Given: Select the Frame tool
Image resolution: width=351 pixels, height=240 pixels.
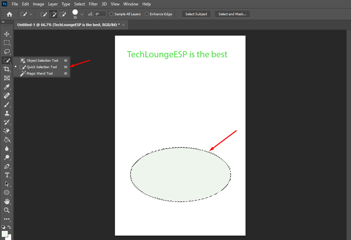Looking at the screenshot, I should (7, 78).
